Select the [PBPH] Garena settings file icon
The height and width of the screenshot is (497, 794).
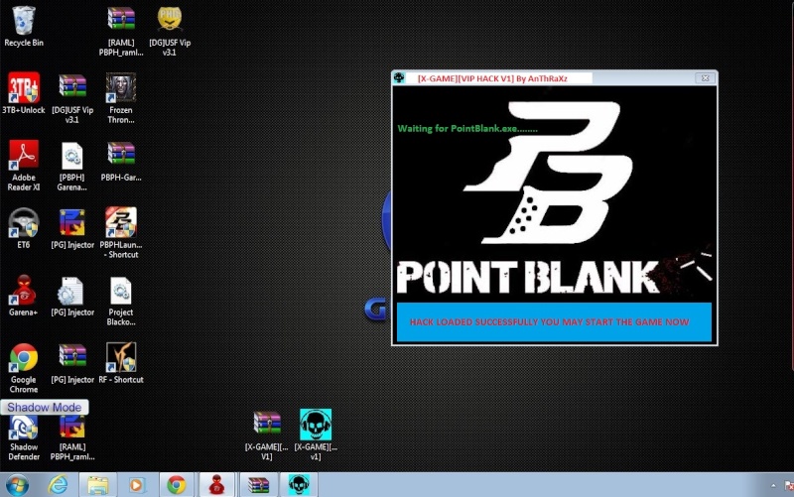(x=72, y=156)
